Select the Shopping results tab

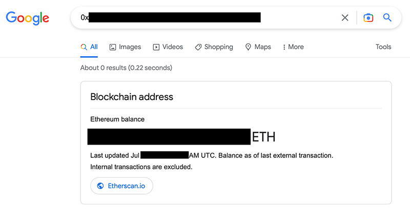[214, 47]
